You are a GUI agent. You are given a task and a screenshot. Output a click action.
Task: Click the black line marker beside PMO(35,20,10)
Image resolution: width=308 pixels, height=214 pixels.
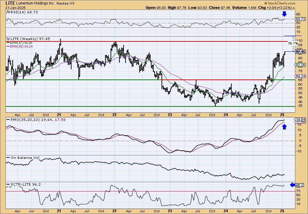click(x=8, y=120)
